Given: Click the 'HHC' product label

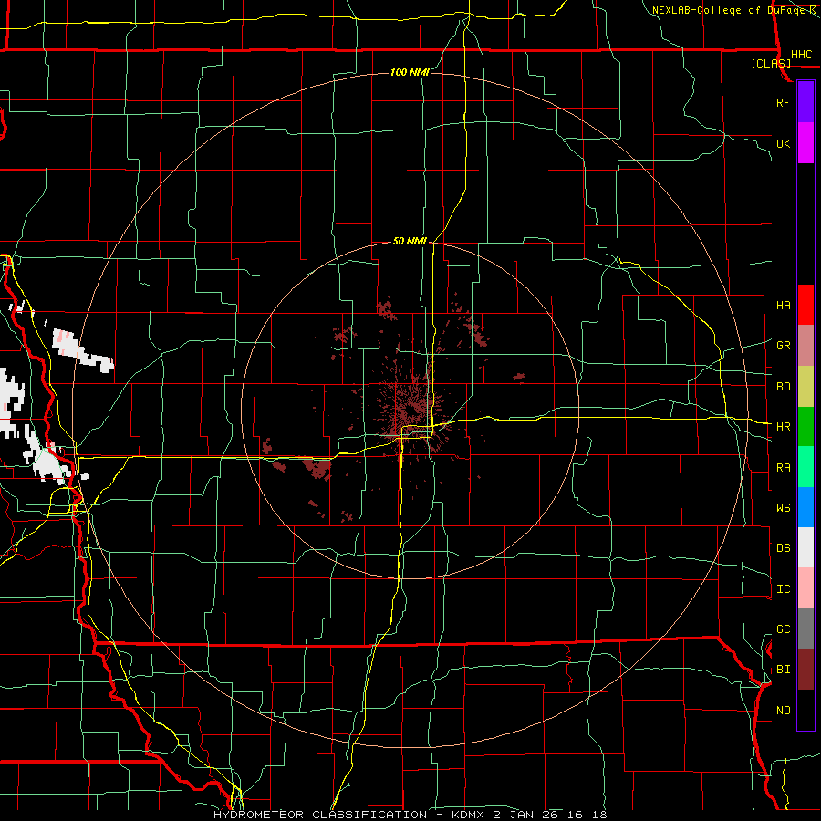Looking at the screenshot, I should (801, 55).
